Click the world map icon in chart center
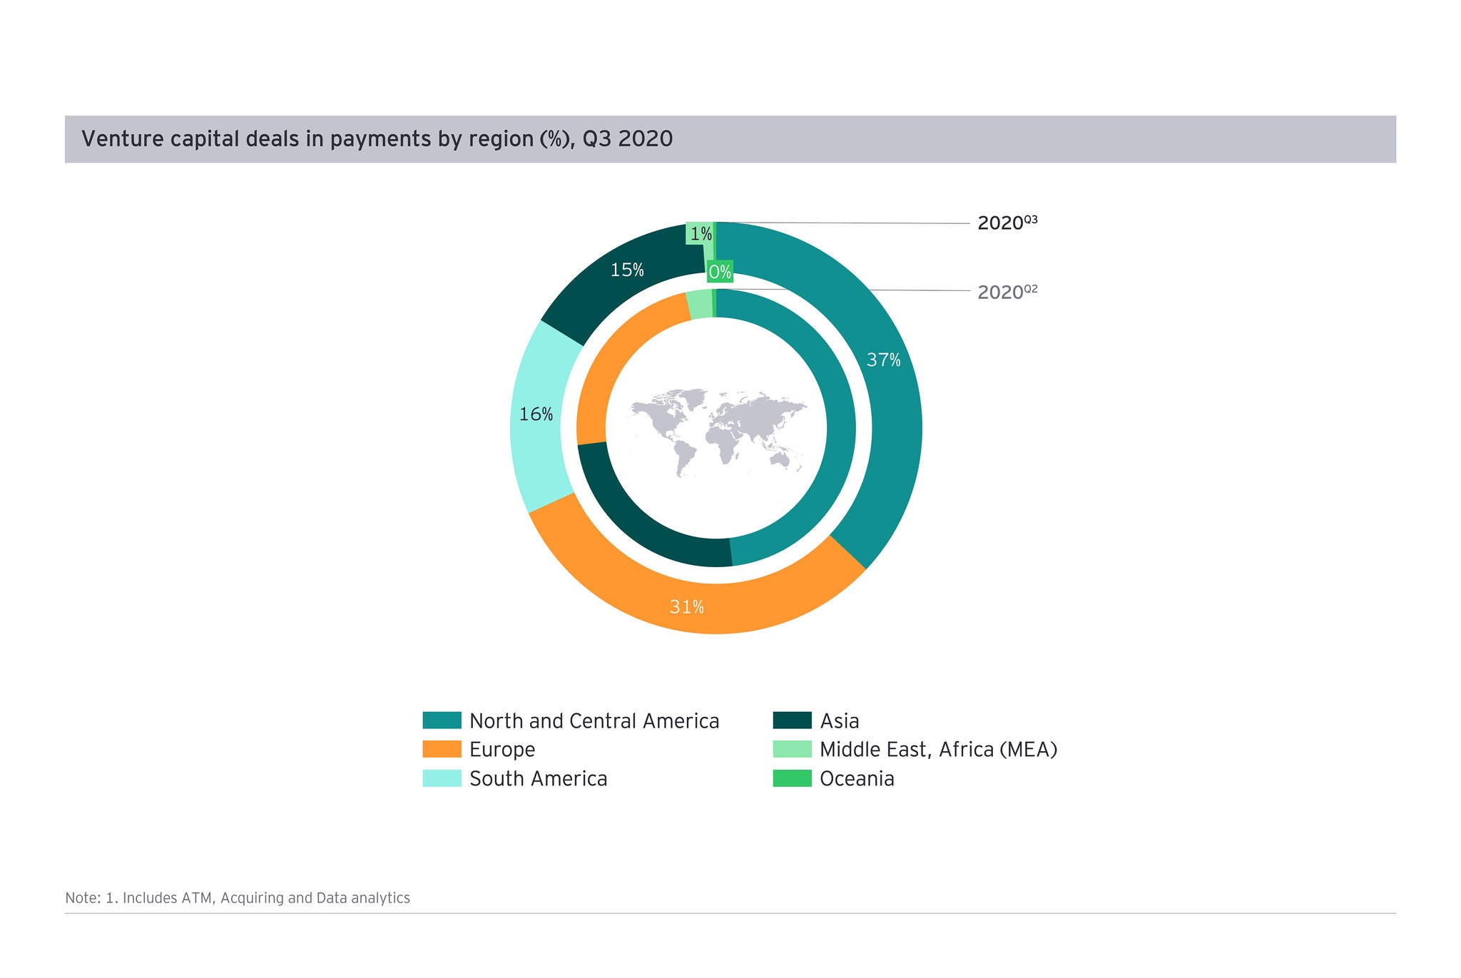The width and height of the screenshot is (1461, 978). (x=717, y=432)
